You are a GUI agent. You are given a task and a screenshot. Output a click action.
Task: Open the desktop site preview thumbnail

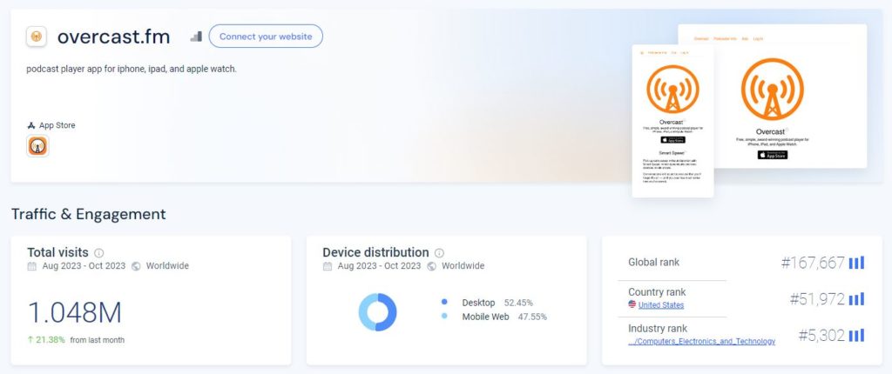point(790,96)
